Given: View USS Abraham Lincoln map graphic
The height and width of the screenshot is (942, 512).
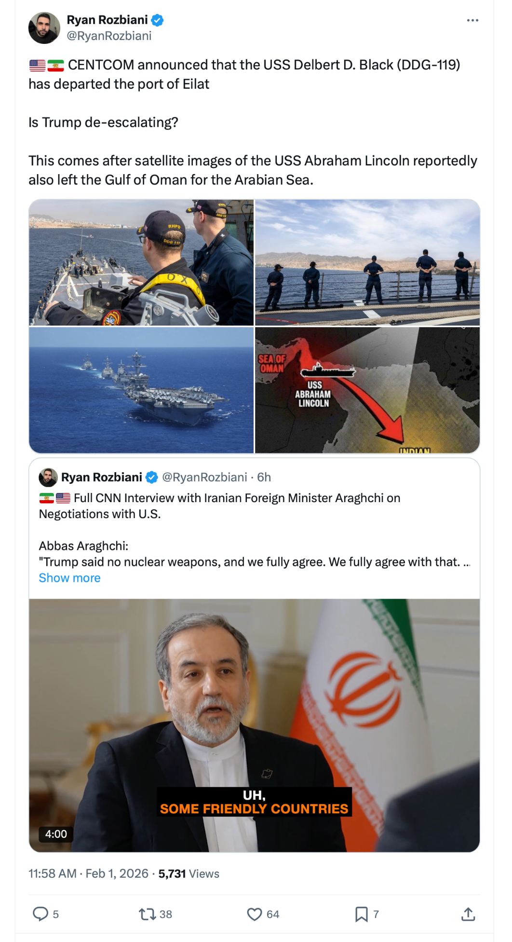Looking at the screenshot, I should pos(367,390).
